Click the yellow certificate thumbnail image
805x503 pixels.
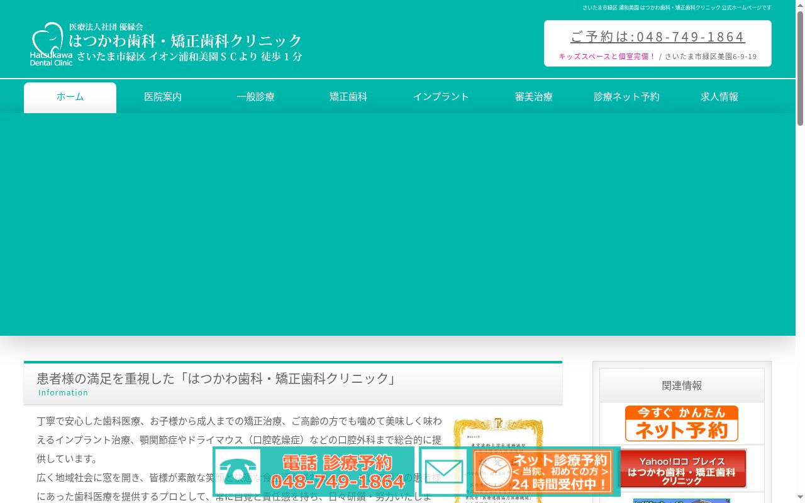point(498,460)
